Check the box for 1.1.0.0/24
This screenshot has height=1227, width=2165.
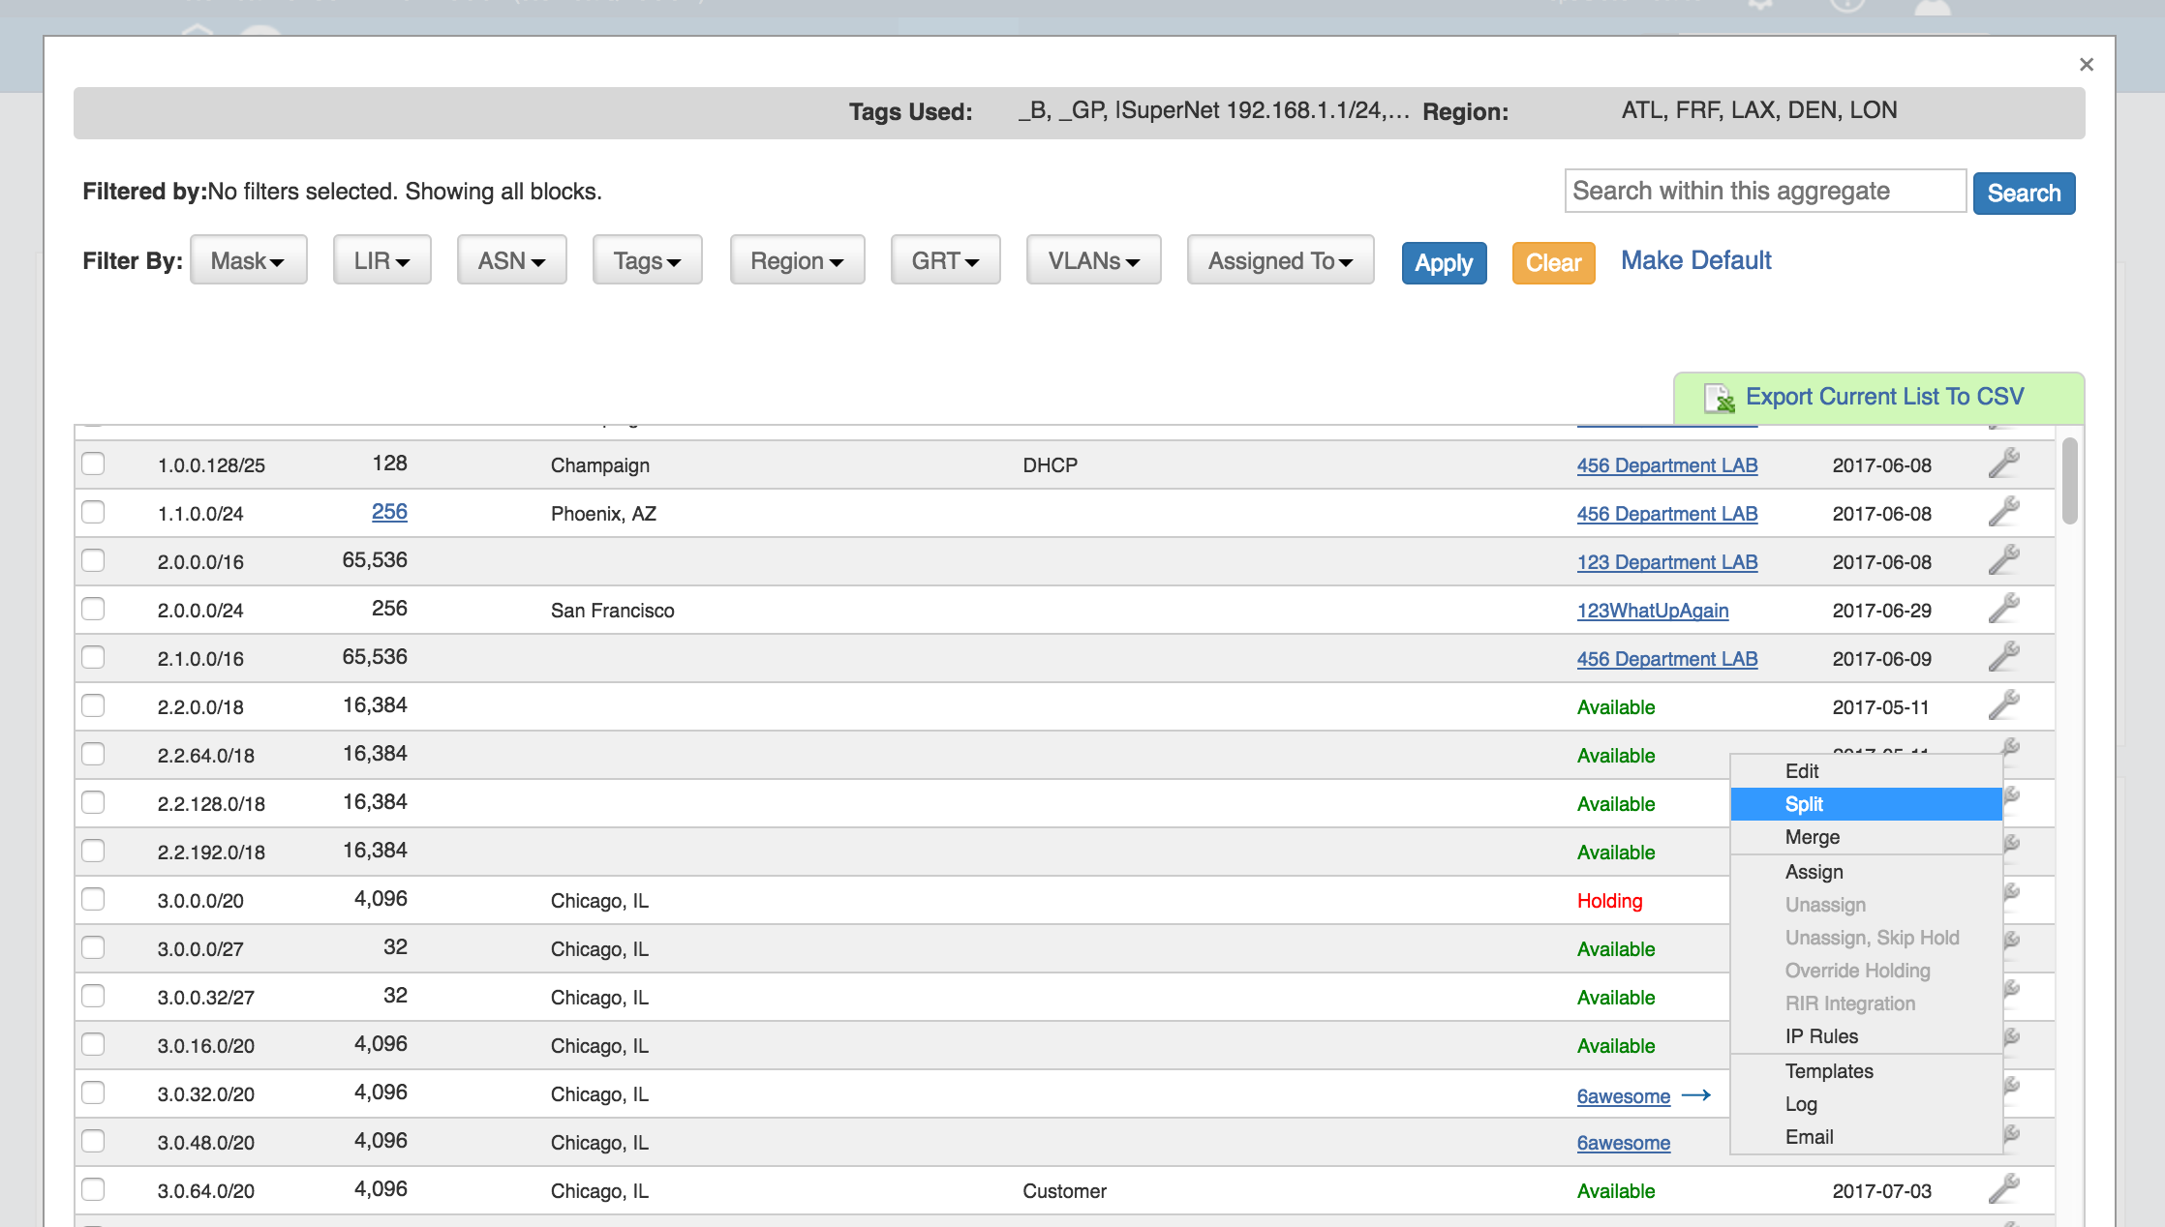coord(93,512)
